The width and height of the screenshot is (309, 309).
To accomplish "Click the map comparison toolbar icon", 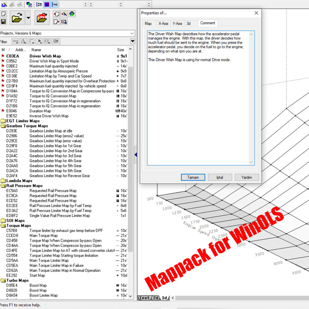I will pos(38,4).
